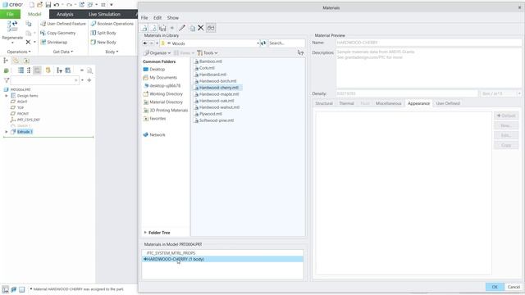Switch to the Thermal tab
The height and width of the screenshot is (295, 525).
tap(346, 103)
